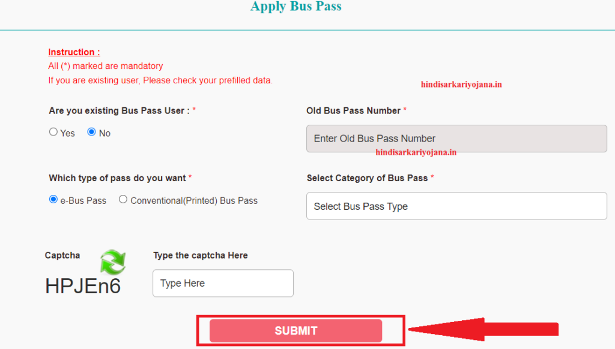Click the Which type of pass label

coord(117,178)
